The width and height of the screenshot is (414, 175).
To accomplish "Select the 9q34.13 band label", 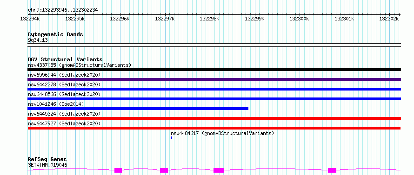I will 38,40.
